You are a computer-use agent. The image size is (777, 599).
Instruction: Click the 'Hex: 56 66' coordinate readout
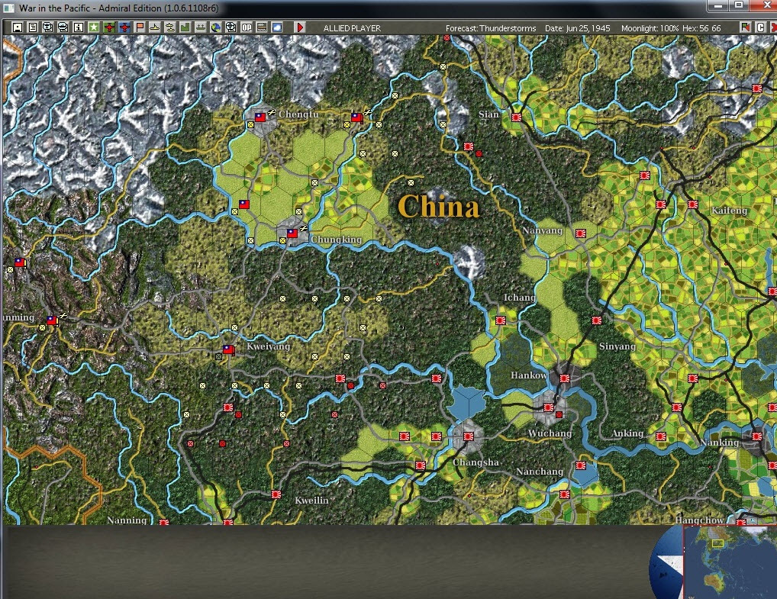click(x=701, y=28)
